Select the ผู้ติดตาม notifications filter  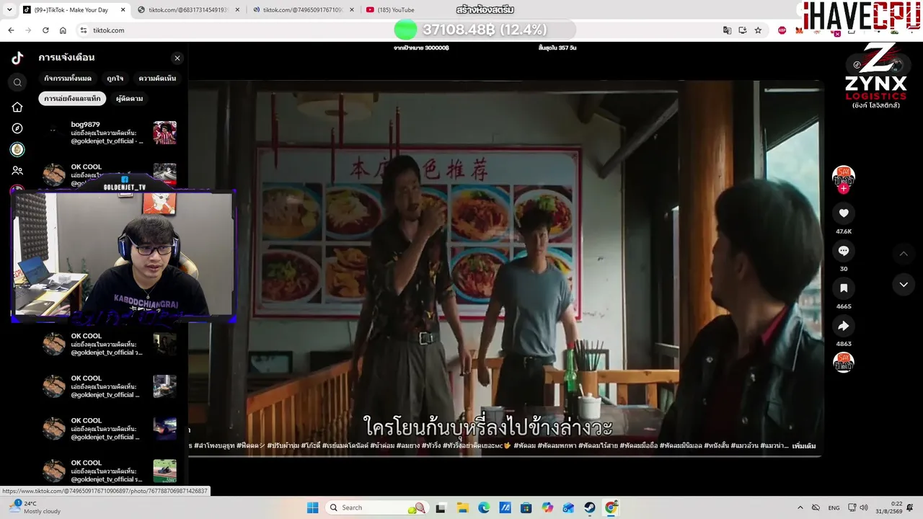click(x=129, y=98)
